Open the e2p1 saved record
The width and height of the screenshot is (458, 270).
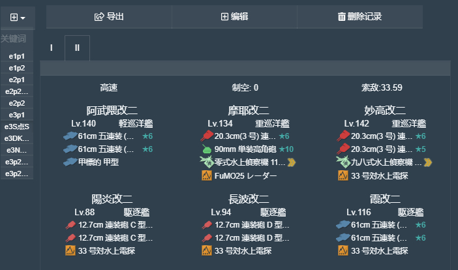coord(17,80)
